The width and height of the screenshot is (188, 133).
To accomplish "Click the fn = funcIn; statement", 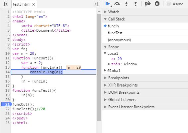I will (x=34, y=81).
